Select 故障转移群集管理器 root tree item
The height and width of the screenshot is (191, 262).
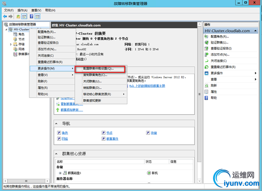22,24
